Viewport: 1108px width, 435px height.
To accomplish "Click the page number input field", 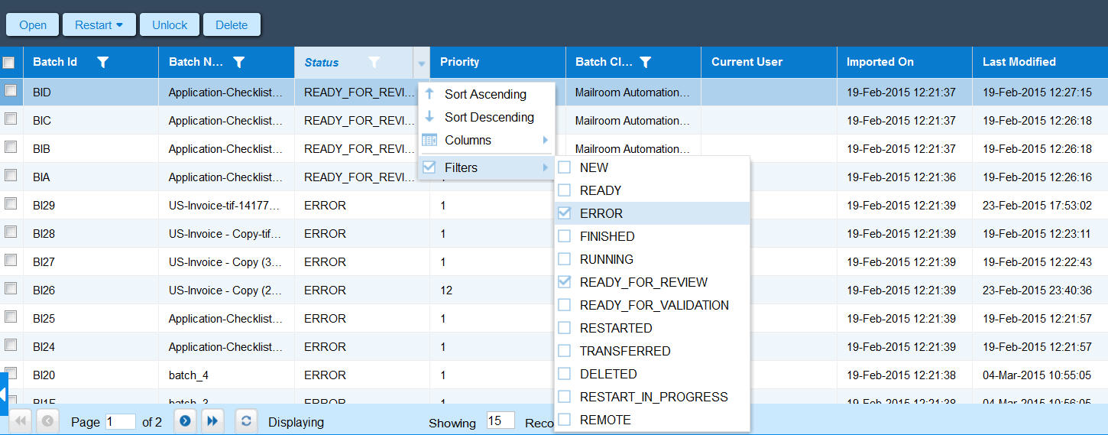I will (x=121, y=421).
